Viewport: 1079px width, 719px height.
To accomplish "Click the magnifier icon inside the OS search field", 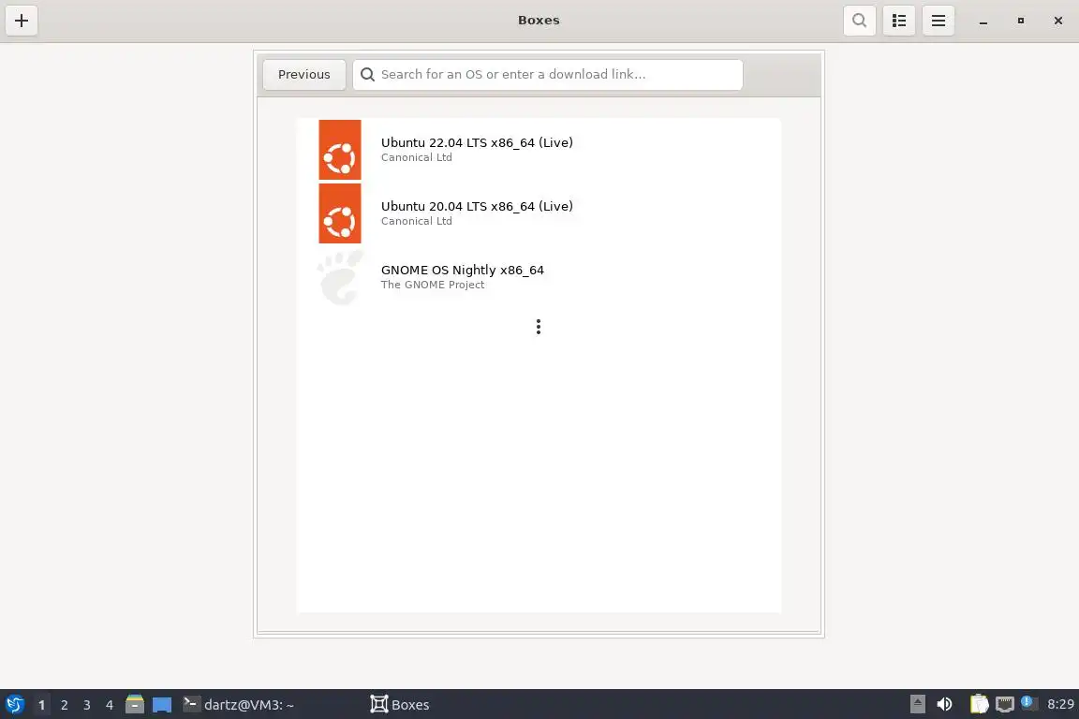I will coord(367,74).
